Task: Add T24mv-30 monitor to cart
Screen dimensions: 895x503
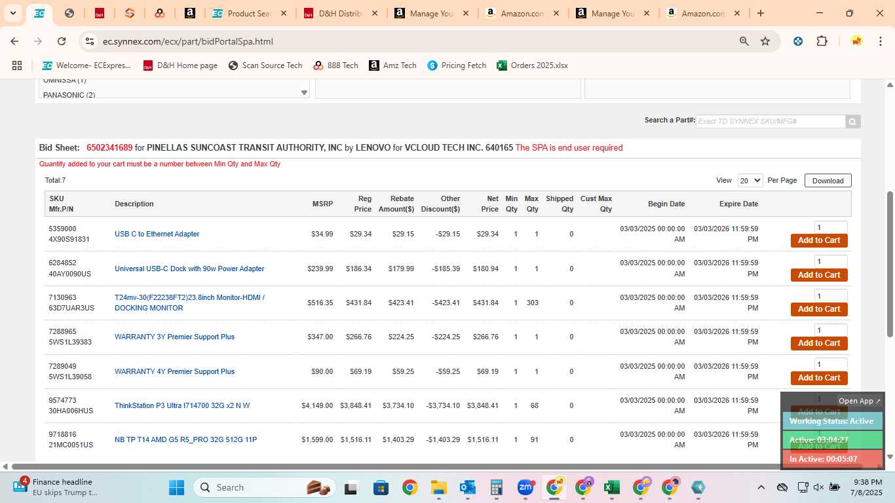Action: pos(819,309)
